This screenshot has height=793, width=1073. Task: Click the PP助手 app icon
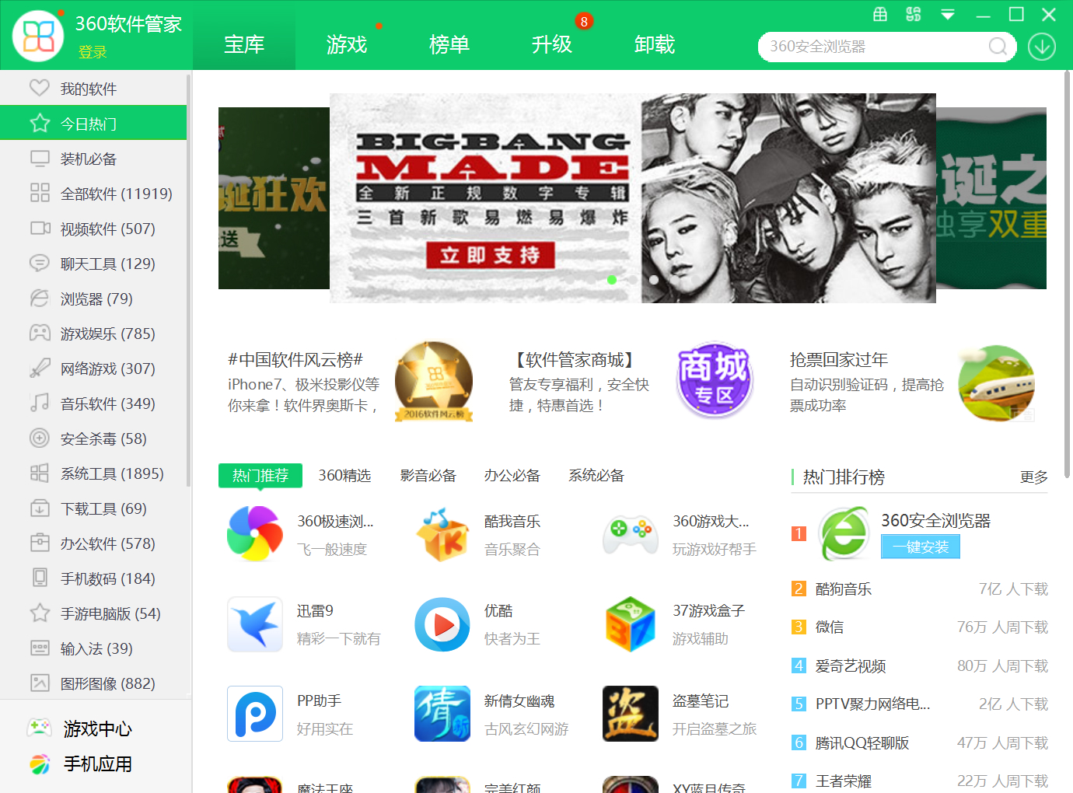255,714
